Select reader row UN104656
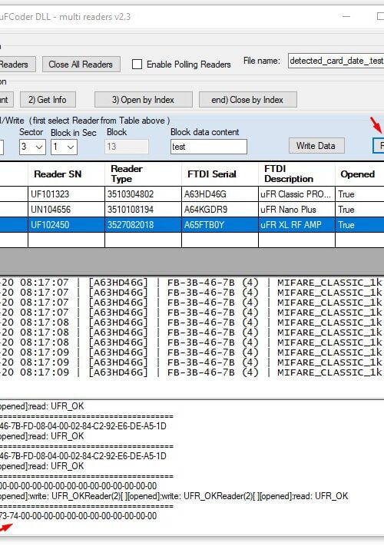Screen dimensions: 384x546 click(192, 210)
